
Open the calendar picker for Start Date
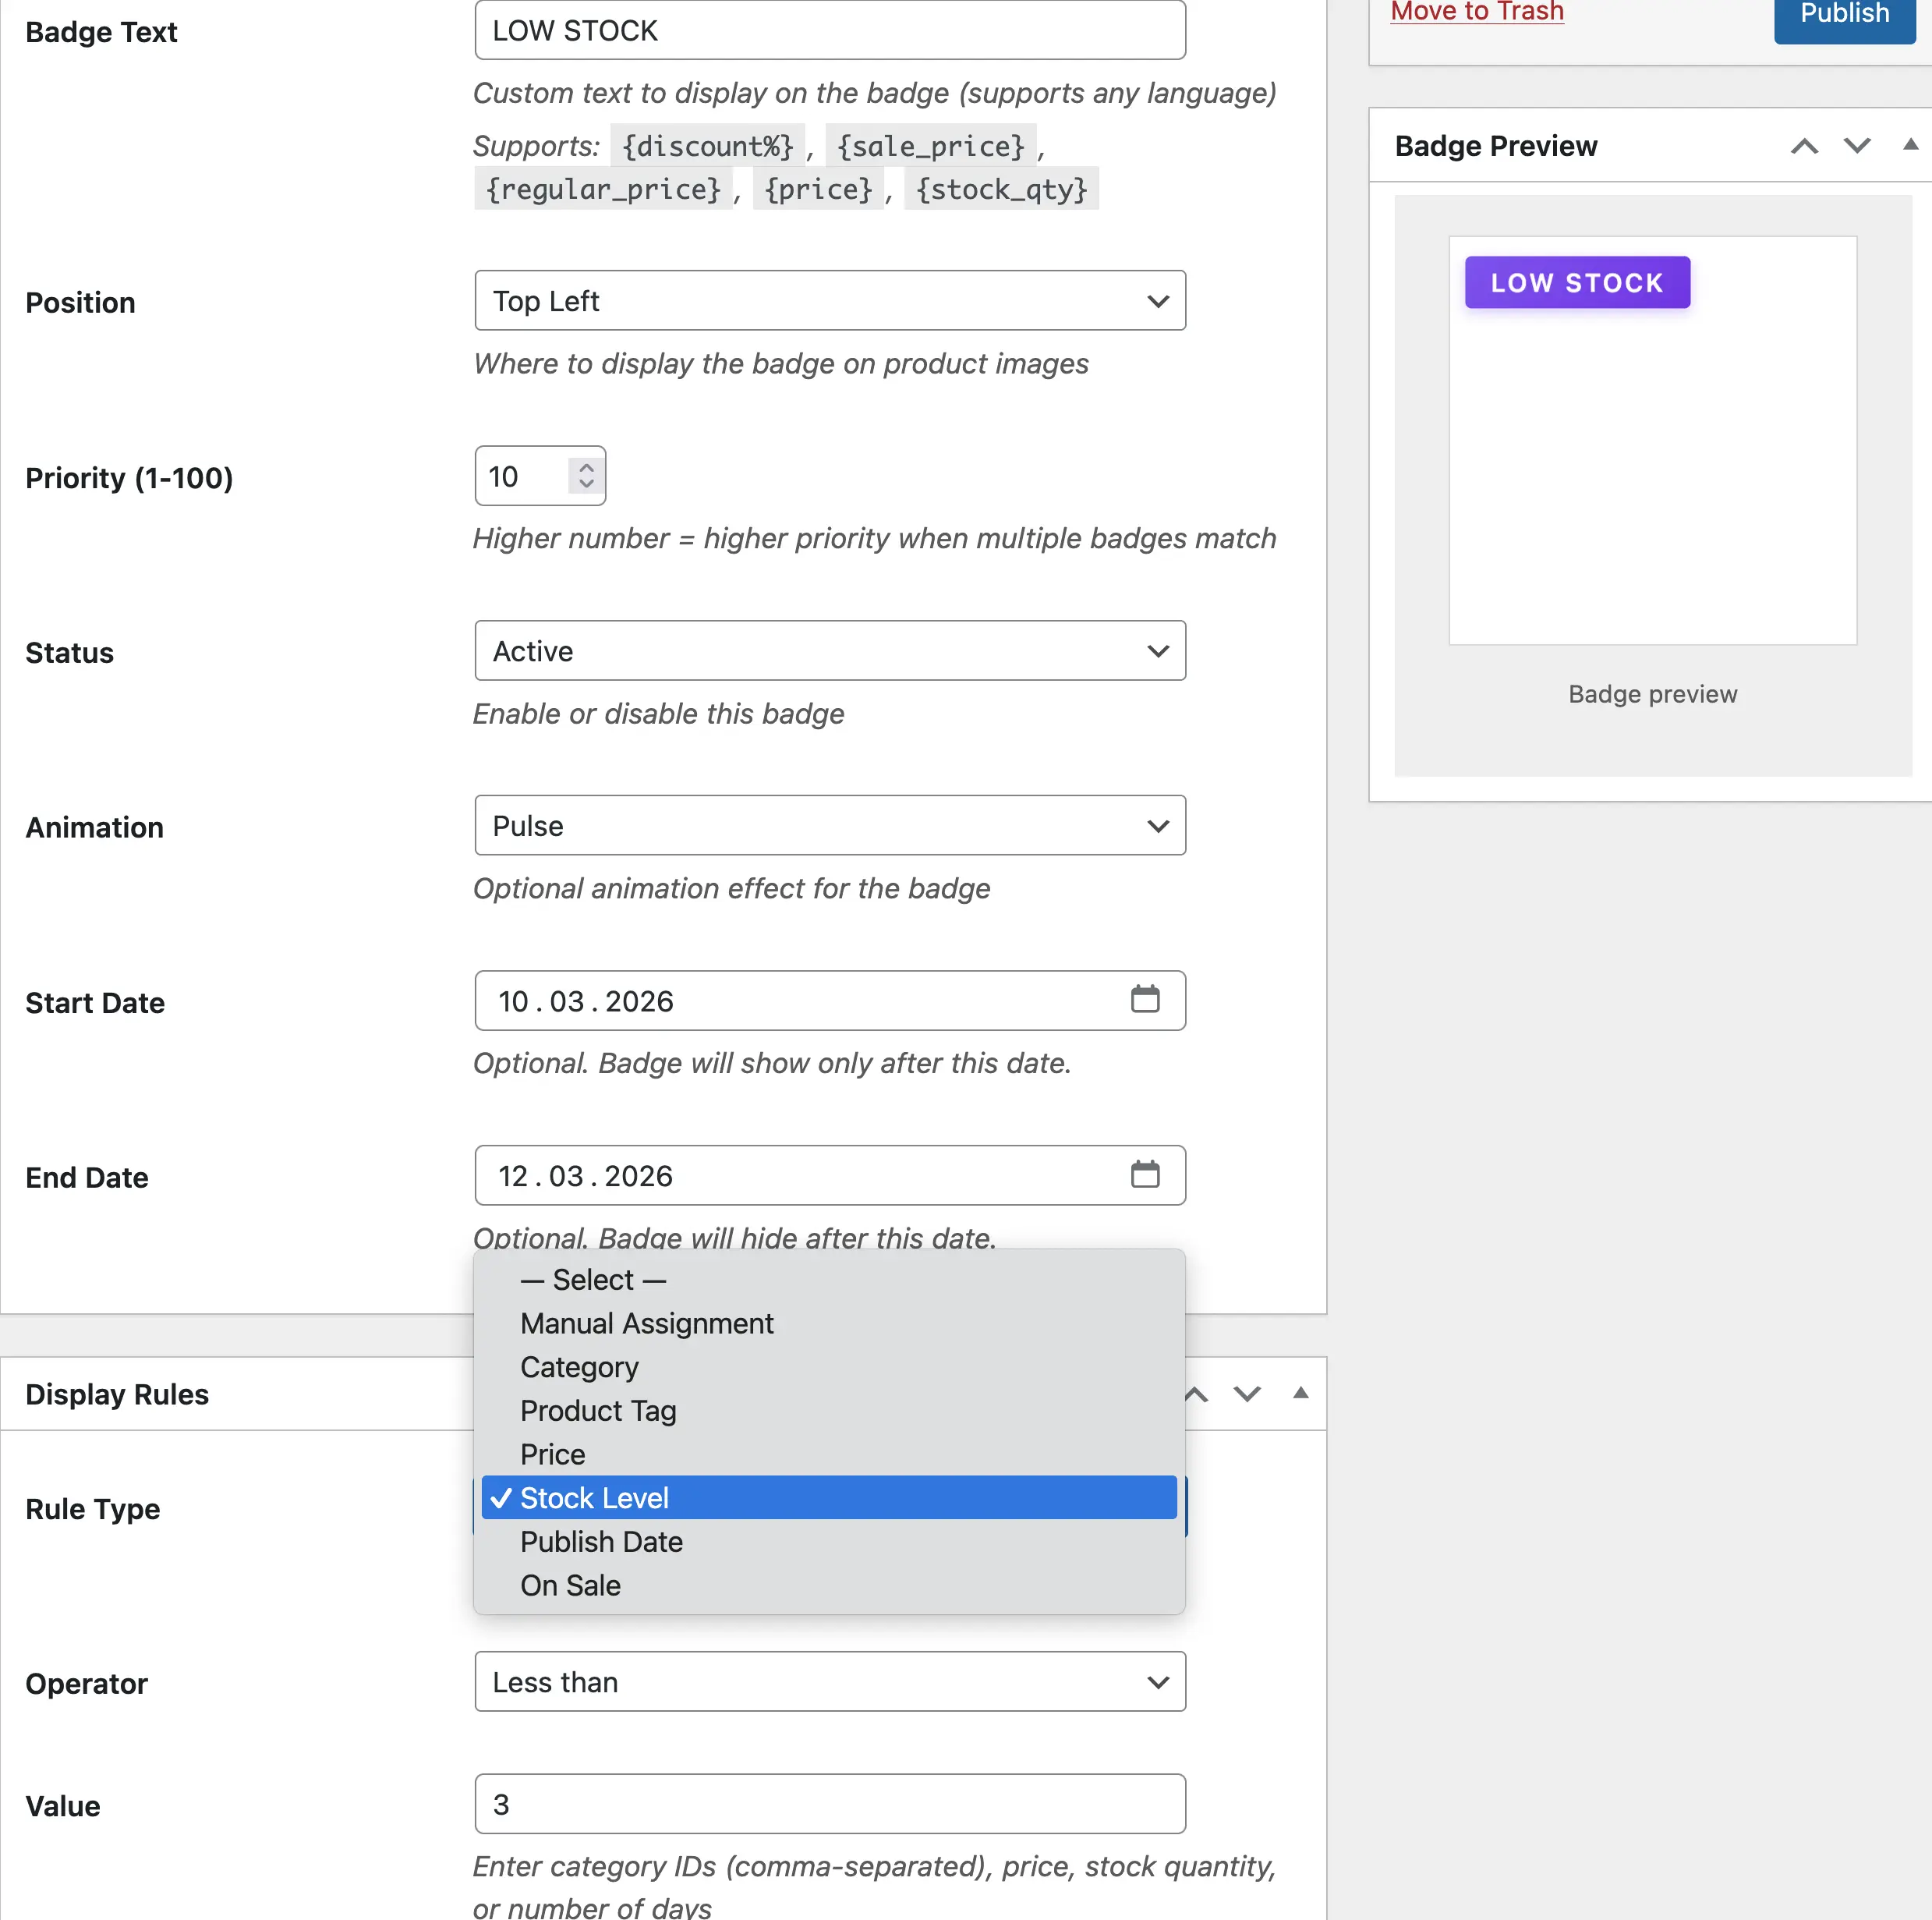(1146, 999)
